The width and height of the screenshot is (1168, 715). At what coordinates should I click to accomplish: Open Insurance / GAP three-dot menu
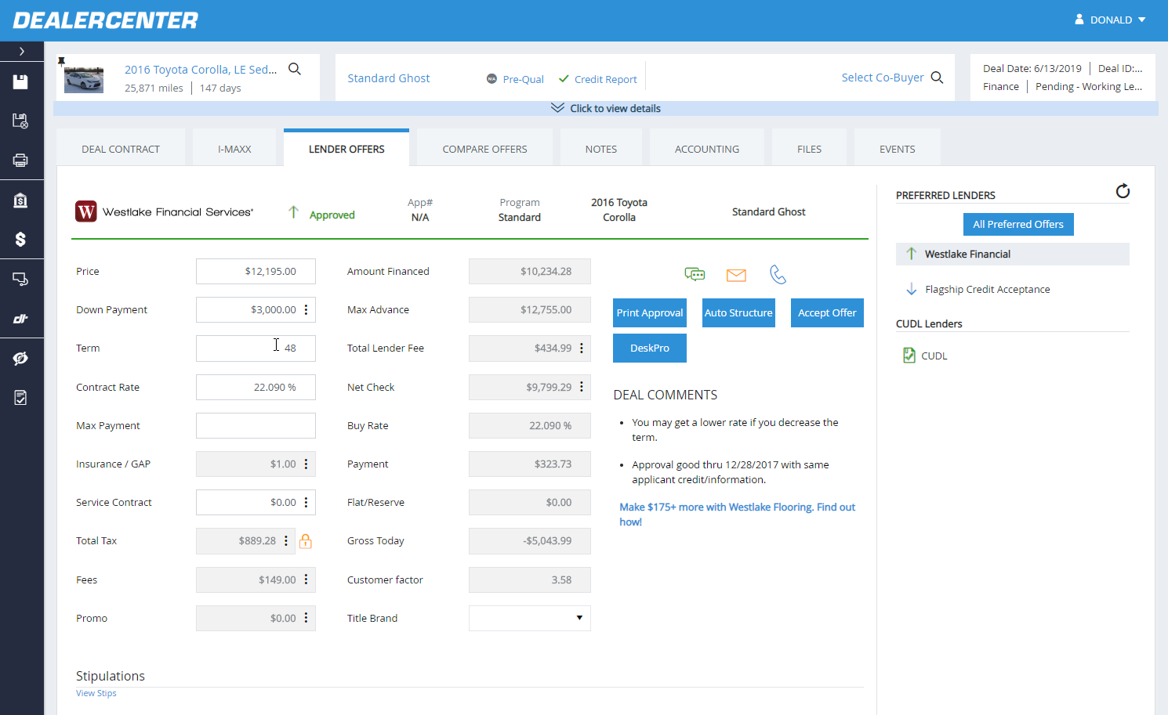click(306, 464)
